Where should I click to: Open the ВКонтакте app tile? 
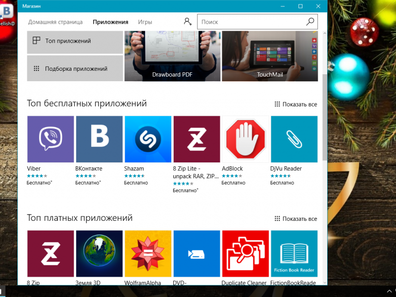[x=99, y=139]
